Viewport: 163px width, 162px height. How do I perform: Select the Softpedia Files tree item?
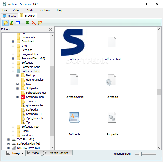coord(30,71)
